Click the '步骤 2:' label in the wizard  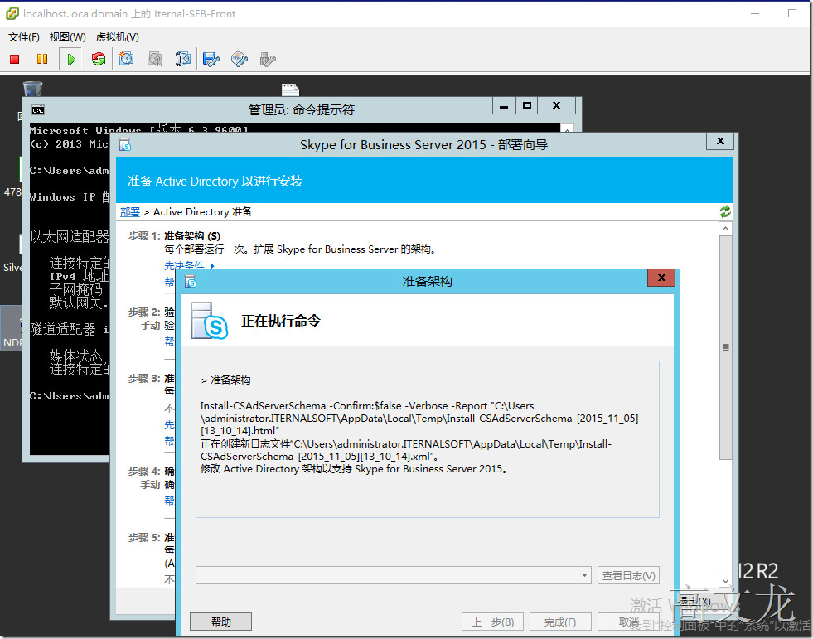pos(145,312)
